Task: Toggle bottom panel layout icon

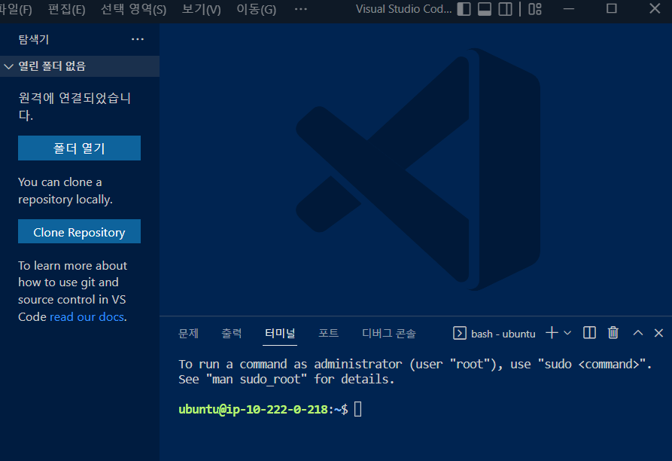Action: [485, 9]
